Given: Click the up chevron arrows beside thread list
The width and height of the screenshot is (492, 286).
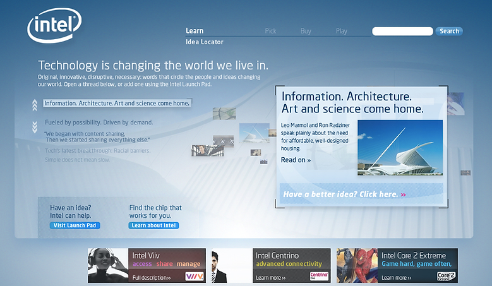Looking at the screenshot, I should (x=35, y=105).
